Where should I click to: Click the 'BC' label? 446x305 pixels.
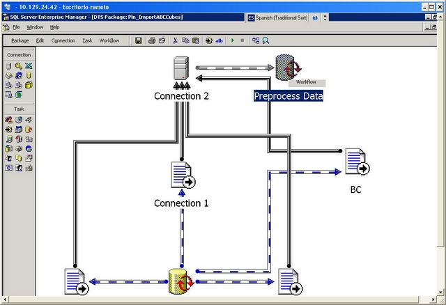click(356, 189)
